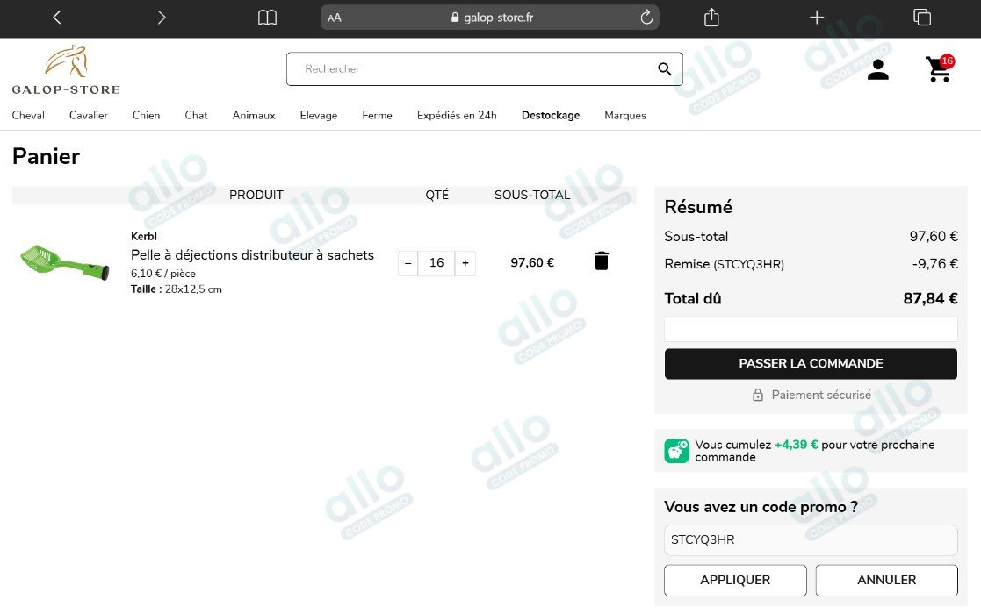This screenshot has height=614, width=981.
Task: Open the share sheet icon
Action: [x=711, y=18]
